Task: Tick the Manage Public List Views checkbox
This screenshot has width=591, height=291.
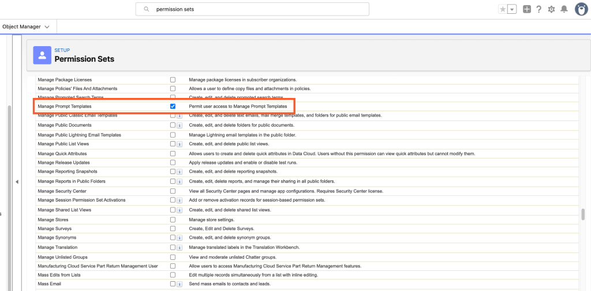Action: pyautogui.click(x=173, y=144)
